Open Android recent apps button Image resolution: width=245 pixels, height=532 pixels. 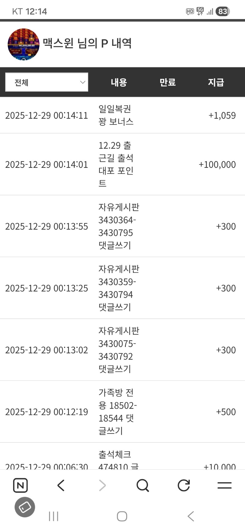pos(54,516)
